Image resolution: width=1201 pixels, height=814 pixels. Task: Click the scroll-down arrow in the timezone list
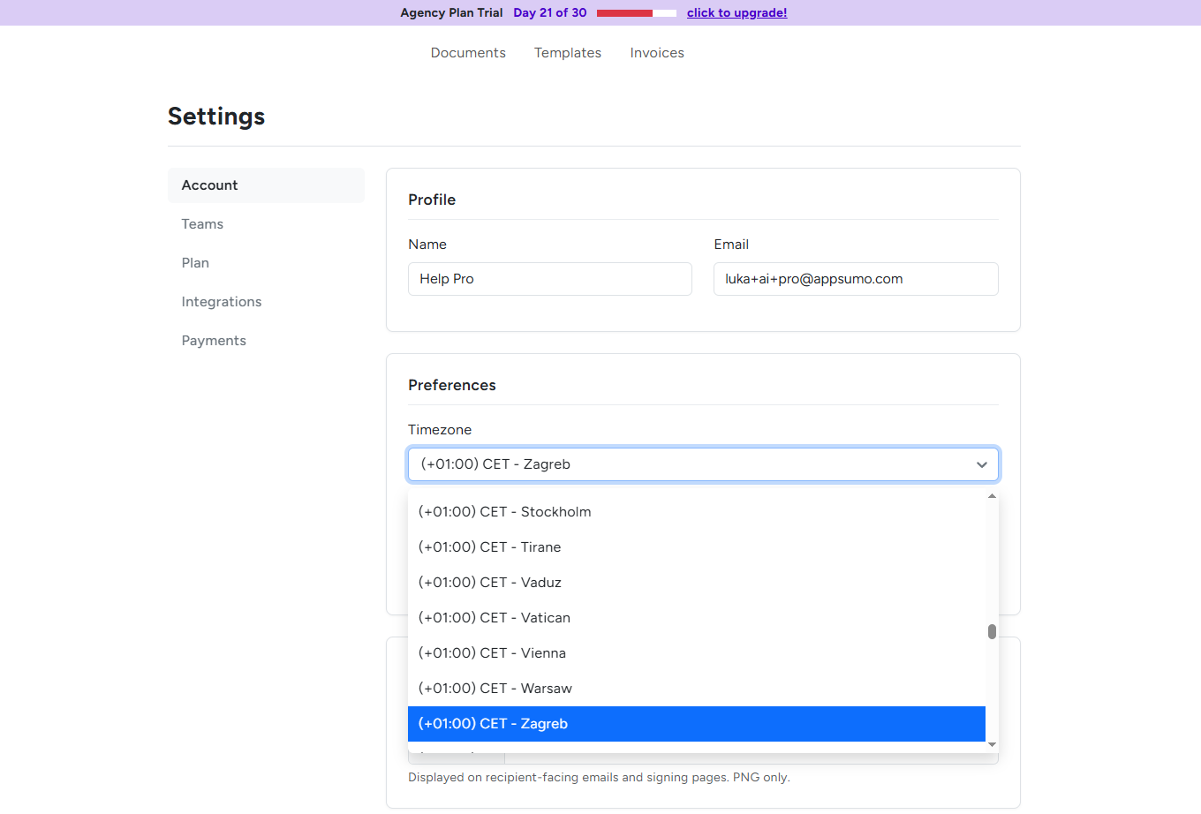[x=991, y=744]
